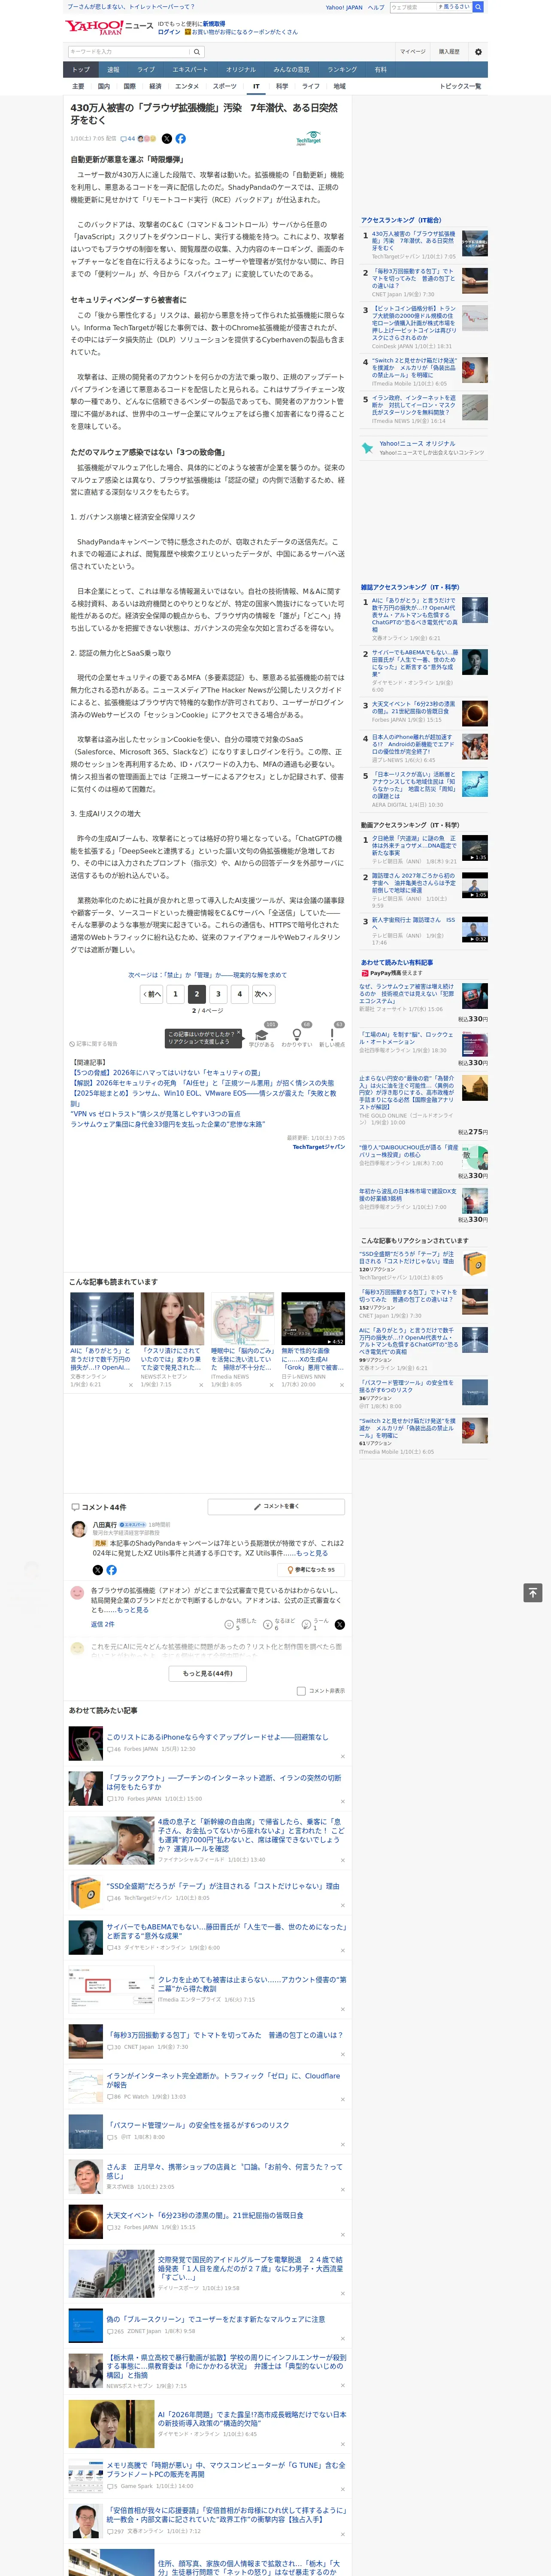Click the コメントを書く button
This screenshot has height=2576, width=551.
tap(277, 1506)
